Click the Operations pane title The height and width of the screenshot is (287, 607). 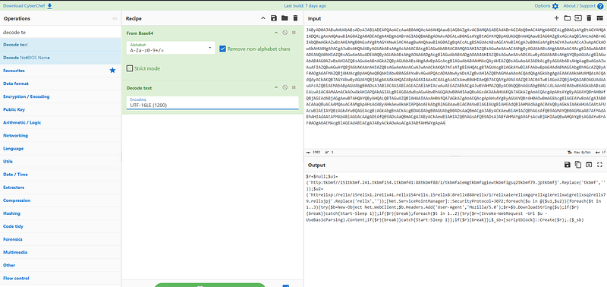[17, 18]
